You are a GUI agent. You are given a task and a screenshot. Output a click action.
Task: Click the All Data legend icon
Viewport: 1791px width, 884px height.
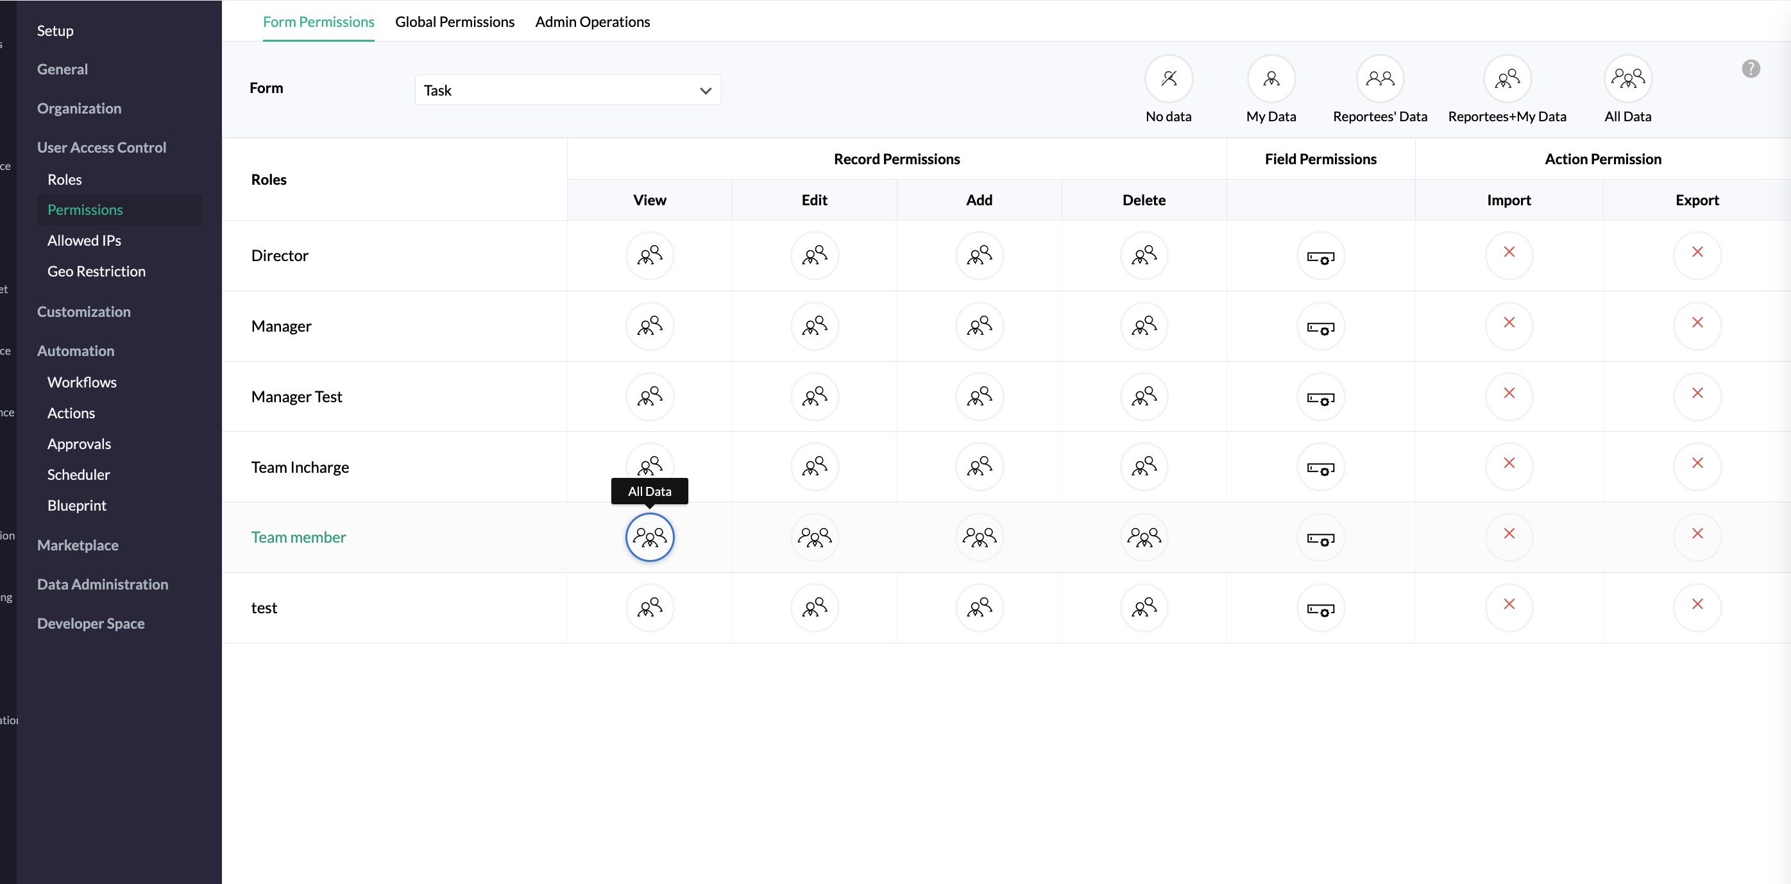click(1627, 79)
